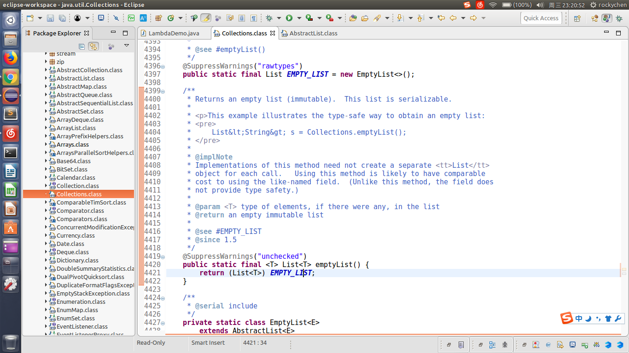Click Next Annotation arrow icon
Viewport: 629px width, 353px height.
tap(399, 18)
